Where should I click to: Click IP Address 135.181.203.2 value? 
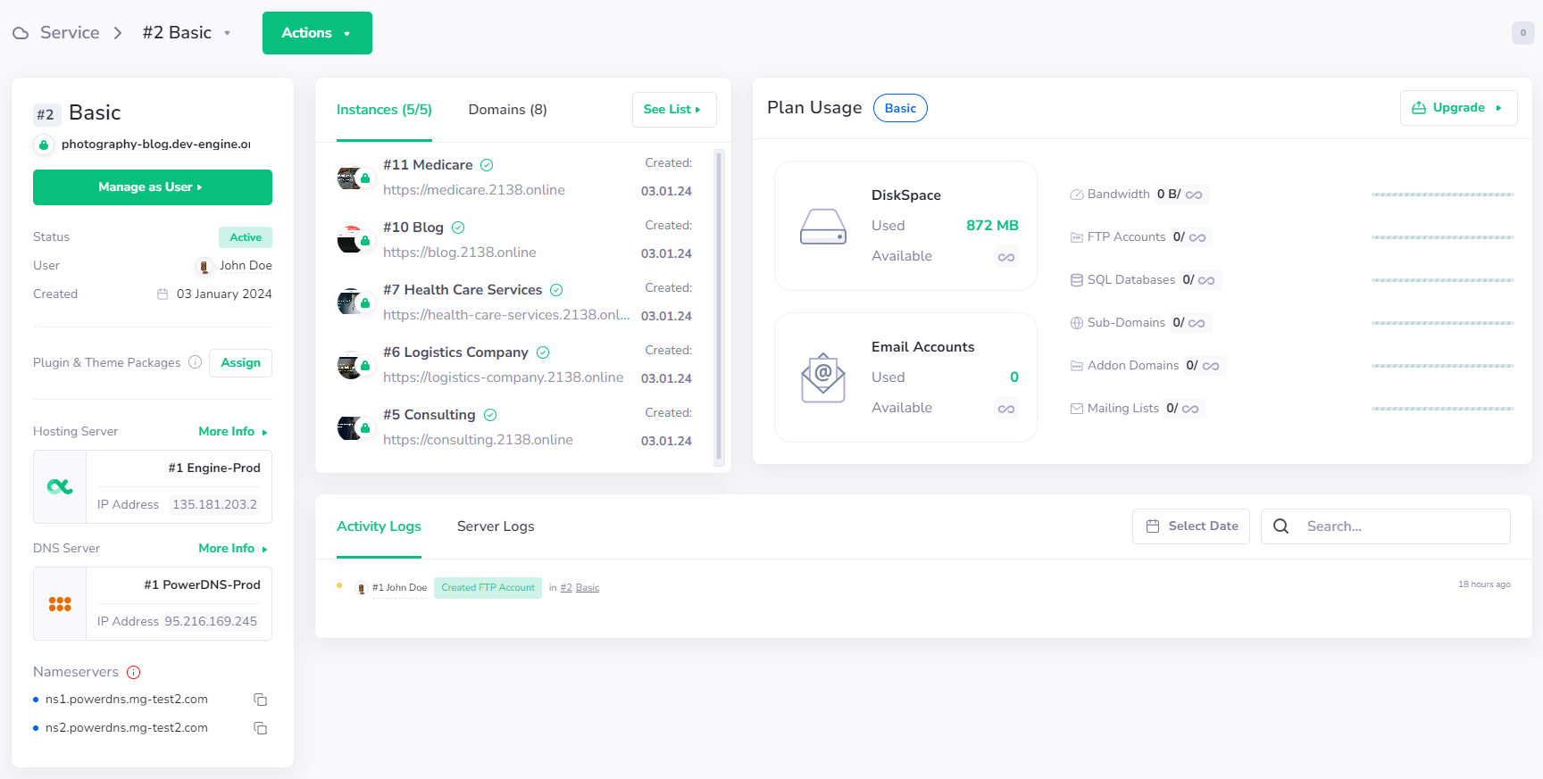coord(214,505)
